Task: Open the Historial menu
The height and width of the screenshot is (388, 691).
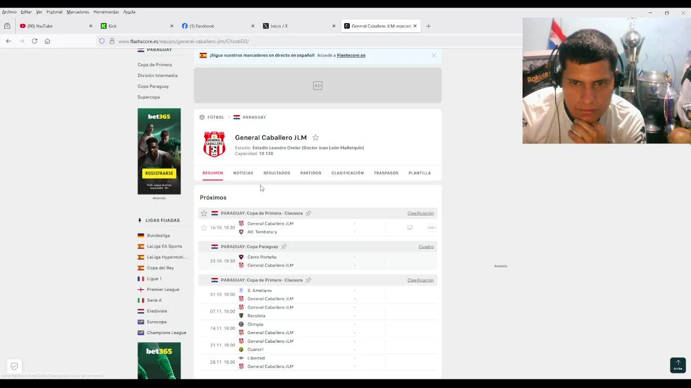Action: pyautogui.click(x=55, y=12)
